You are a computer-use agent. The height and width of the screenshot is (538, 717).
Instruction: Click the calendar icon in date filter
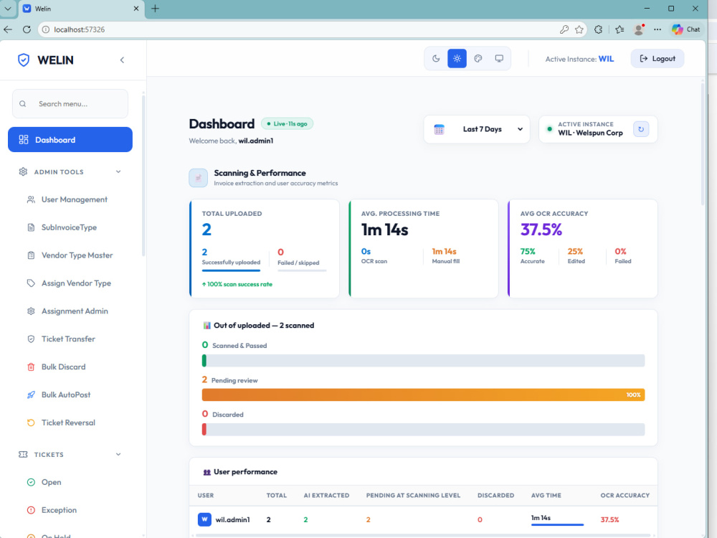pyautogui.click(x=439, y=129)
